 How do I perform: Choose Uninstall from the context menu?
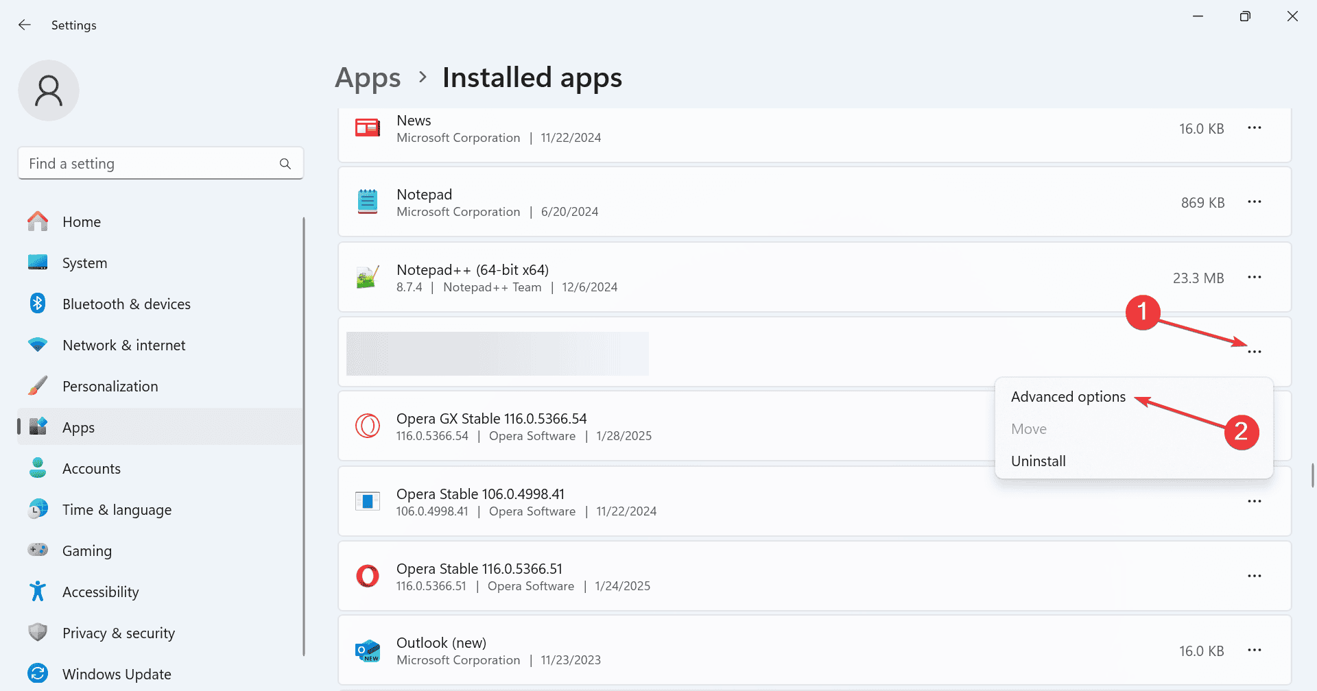coord(1039,461)
